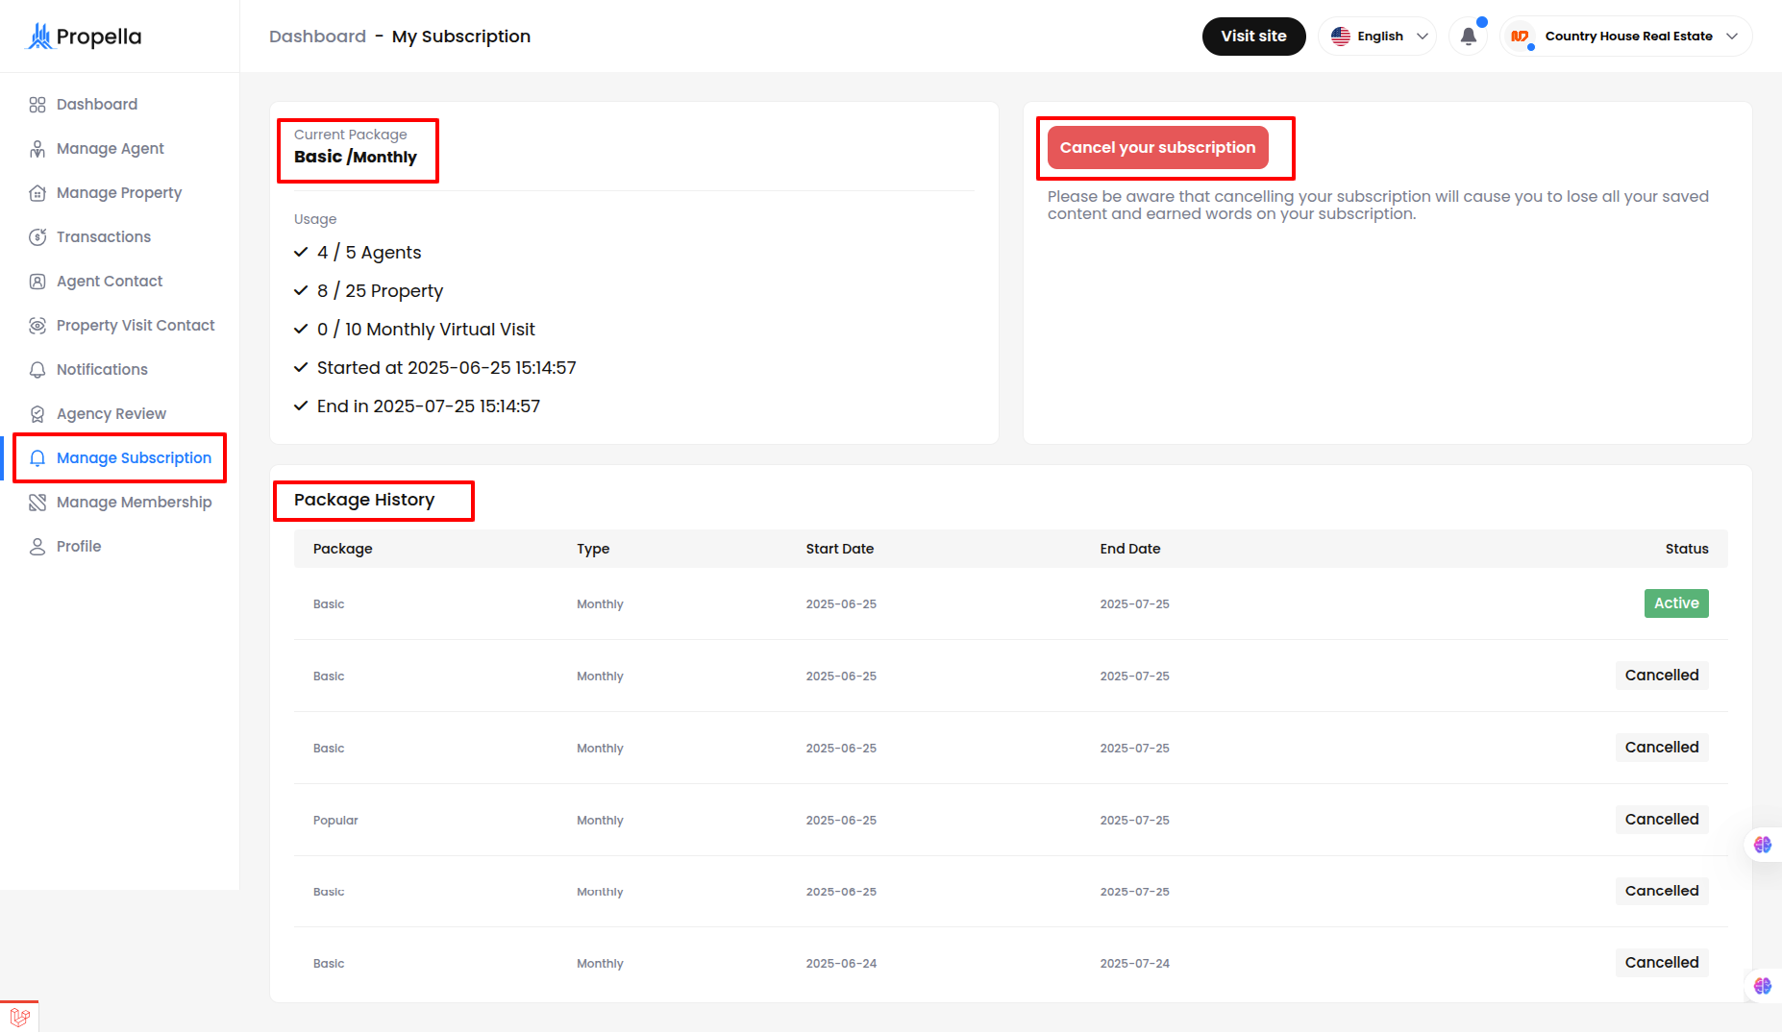Open Notifications from the sidebar

pyautogui.click(x=102, y=370)
